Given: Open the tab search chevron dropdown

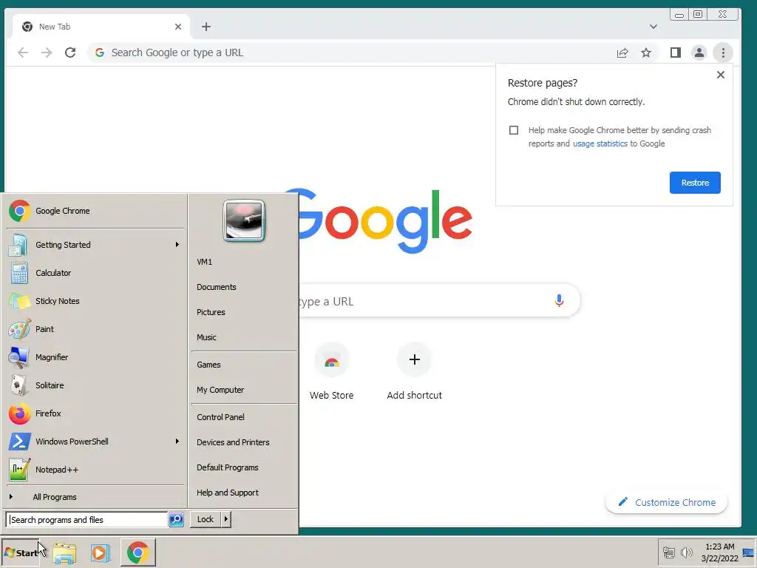Looking at the screenshot, I should tap(654, 27).
